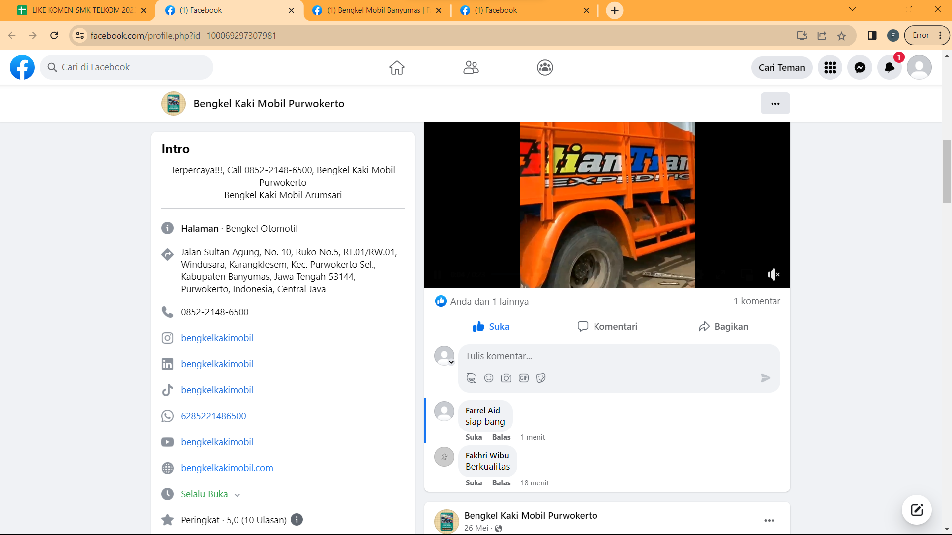Screen dimensions: 952x535
Task: Expand the Selalu Buka hours dropdown
Action: pos(237,495)
